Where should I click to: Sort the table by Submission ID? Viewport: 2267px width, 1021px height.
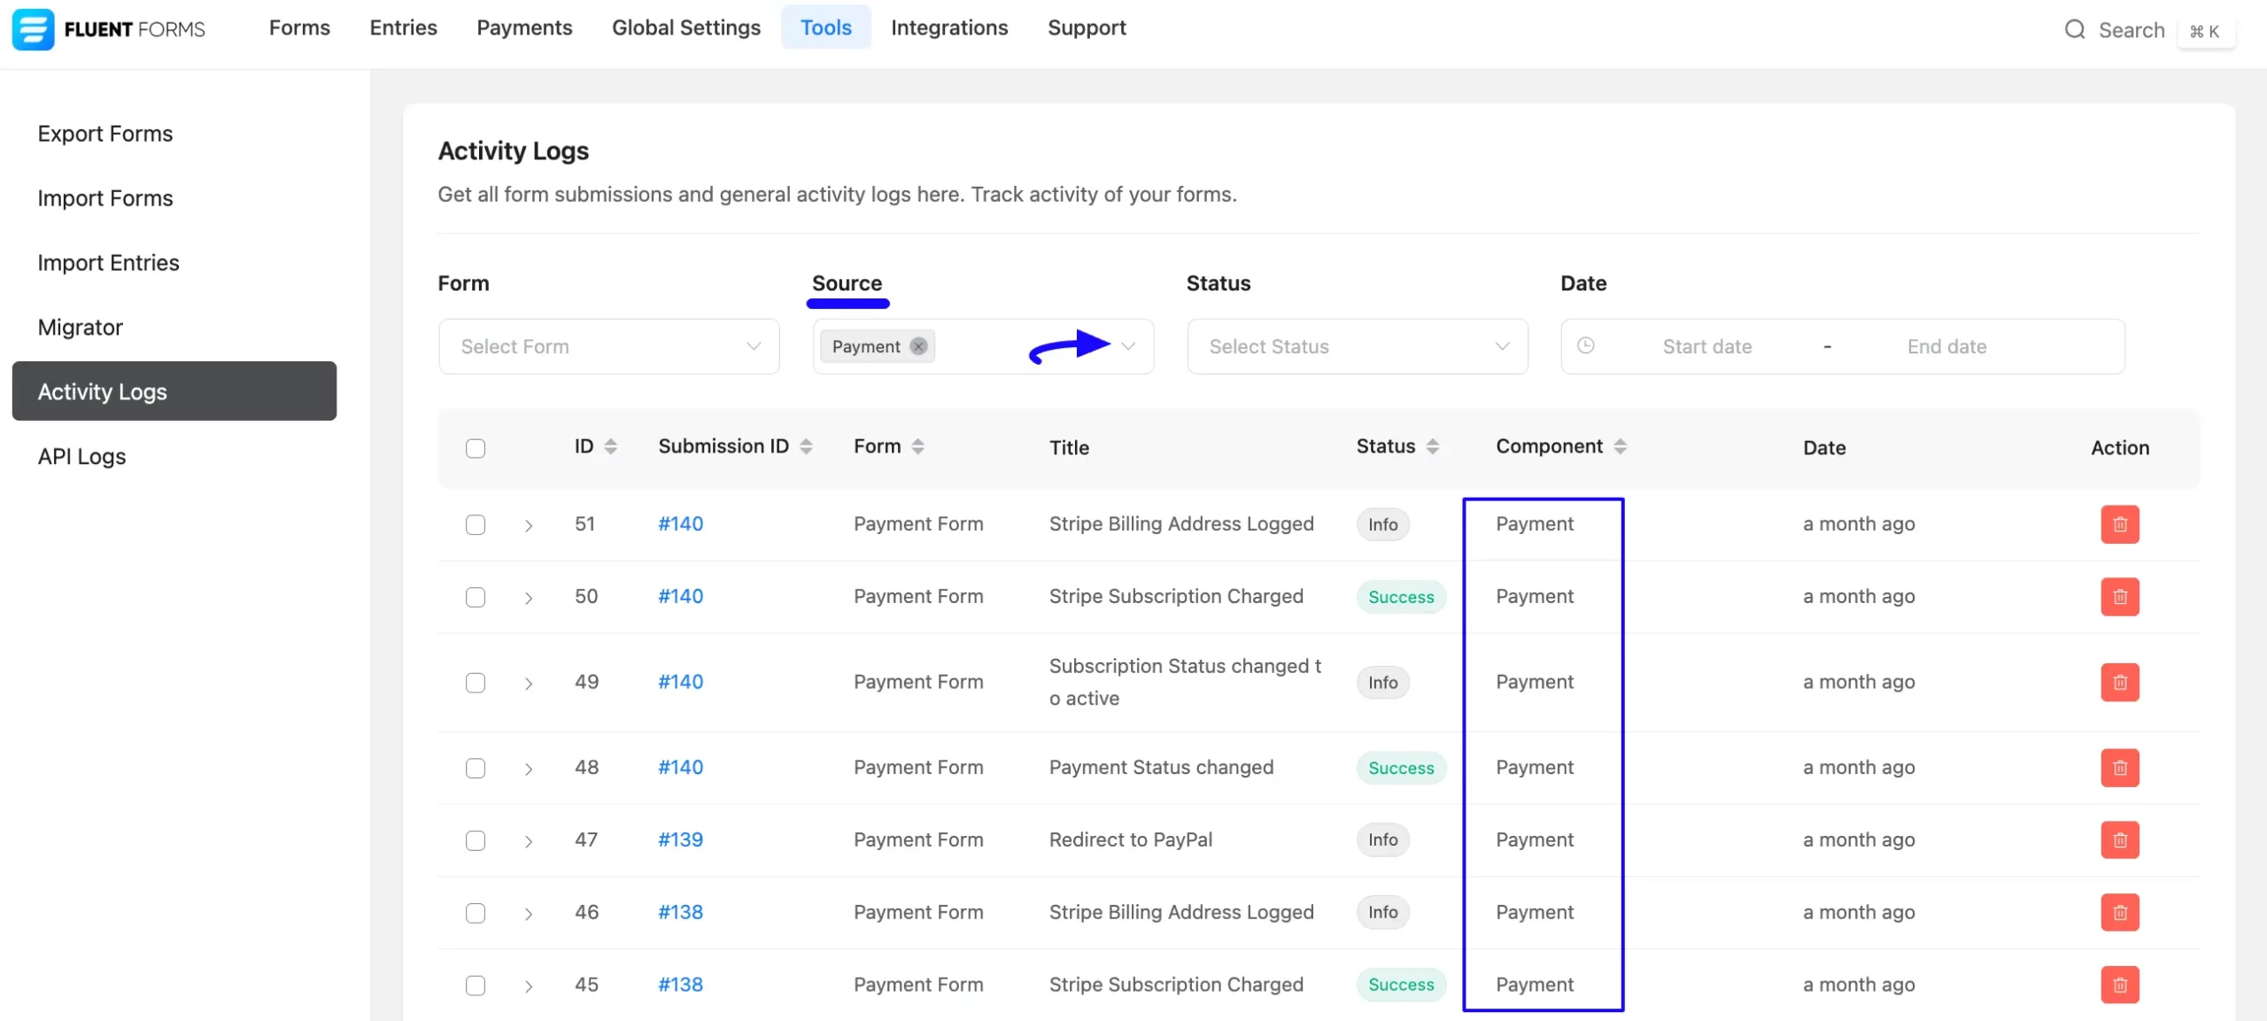tap(806, 445)
